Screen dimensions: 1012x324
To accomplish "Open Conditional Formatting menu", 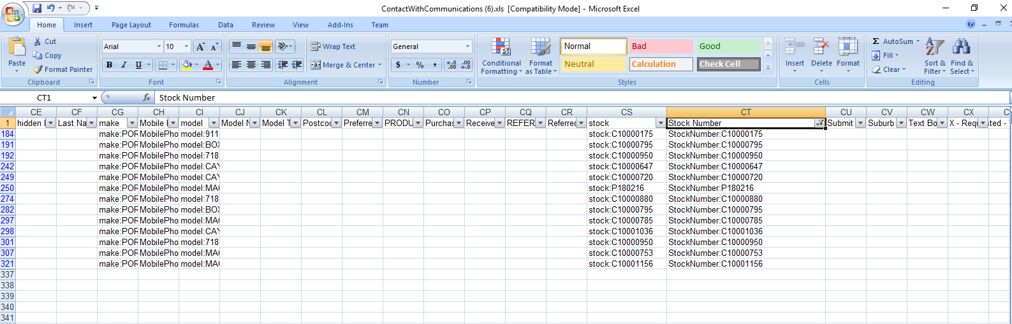I will [x=501, y=48].
